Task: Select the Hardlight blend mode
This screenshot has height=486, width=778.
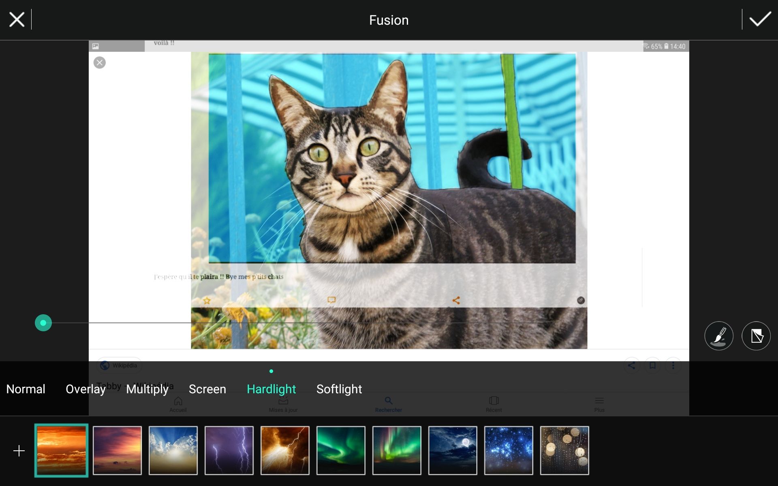Action: point(271,389)
